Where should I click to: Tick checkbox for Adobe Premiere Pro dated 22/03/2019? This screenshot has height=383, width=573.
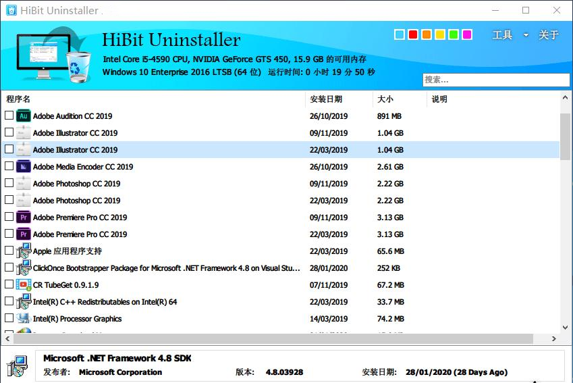pyautogui.click(x=9, y=234)
